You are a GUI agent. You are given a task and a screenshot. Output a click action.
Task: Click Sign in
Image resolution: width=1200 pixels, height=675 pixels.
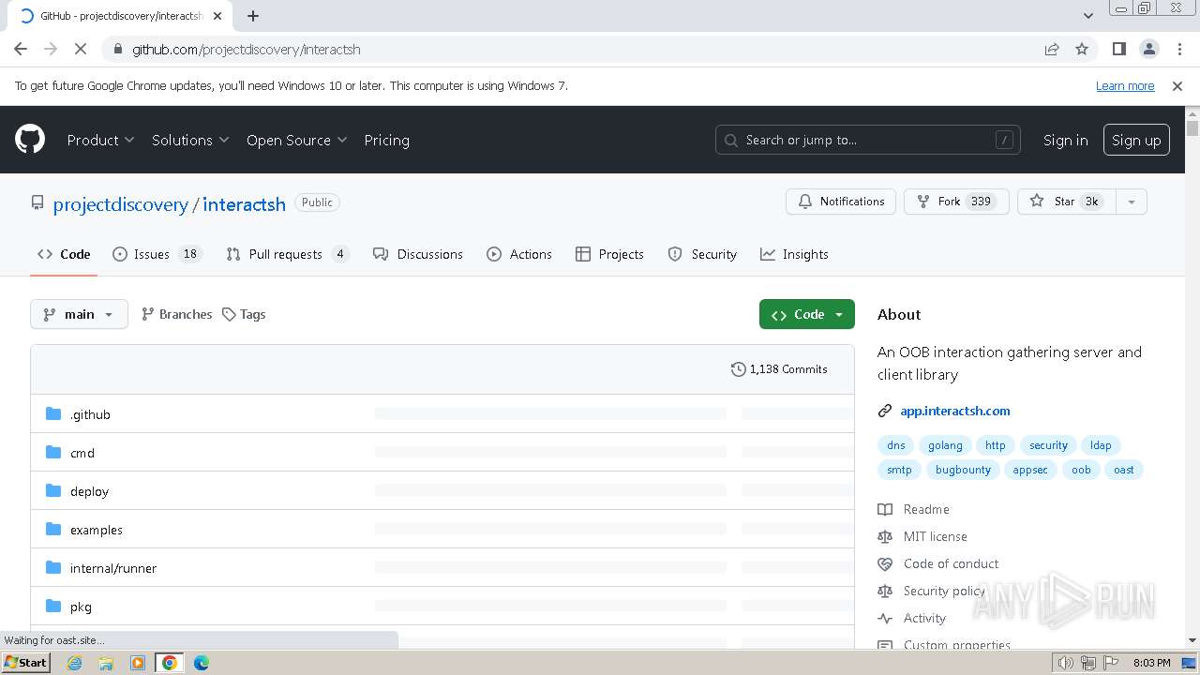point(1065,140)
